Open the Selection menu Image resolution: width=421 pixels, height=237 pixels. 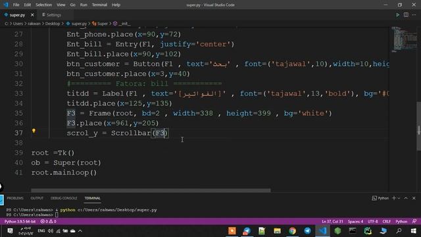tap(44, 5)
